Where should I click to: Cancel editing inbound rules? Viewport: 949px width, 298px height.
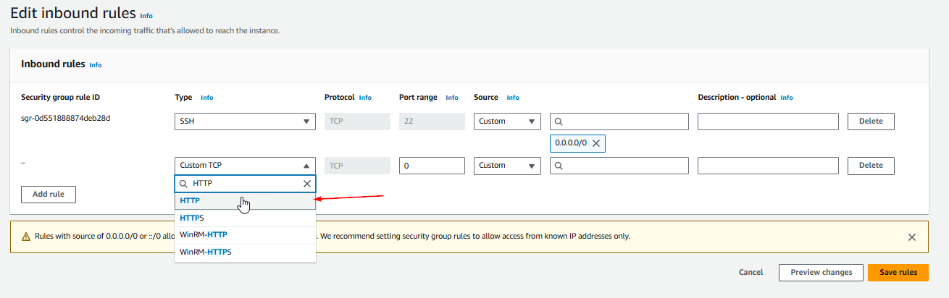click(751, 273)
